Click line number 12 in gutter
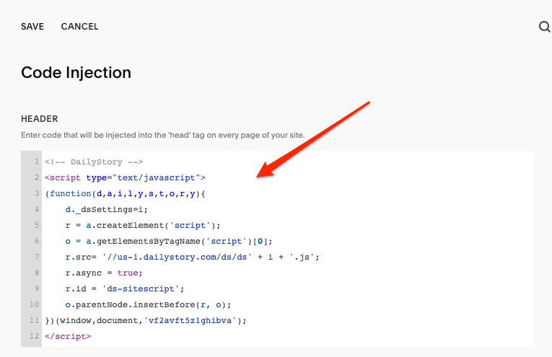 [x=34, y=336]
